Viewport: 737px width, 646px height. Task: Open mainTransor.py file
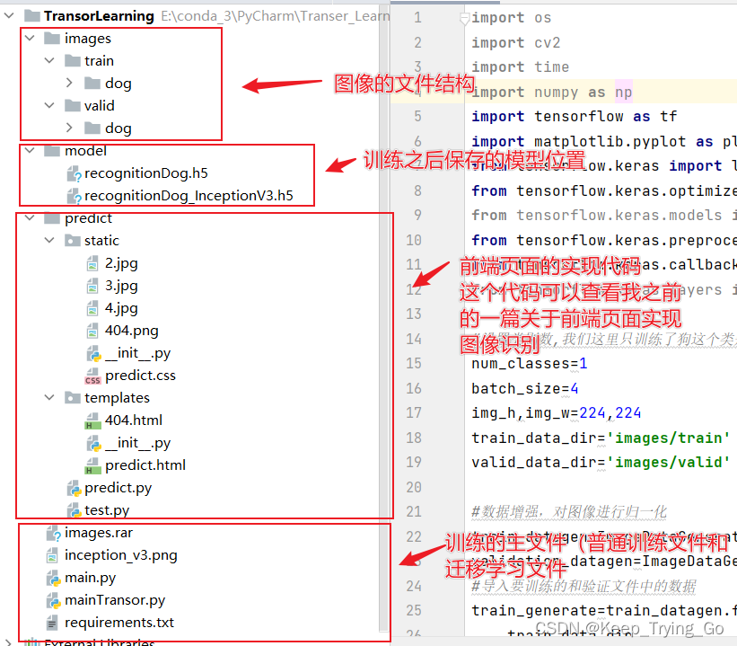point(115,600)
